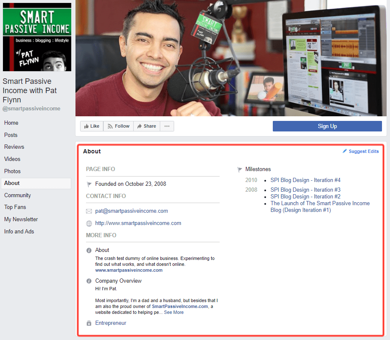Click the page name Smart Passive Income with Pat Flynn

(x=30, y=91)
